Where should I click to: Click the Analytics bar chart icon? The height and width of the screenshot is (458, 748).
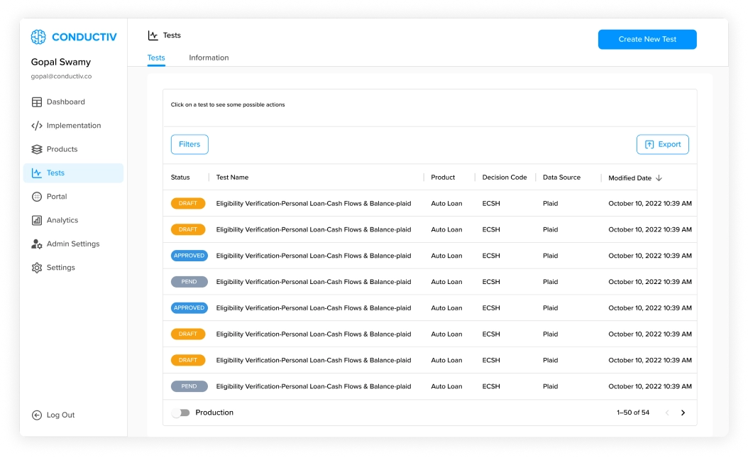pos(37,220)
